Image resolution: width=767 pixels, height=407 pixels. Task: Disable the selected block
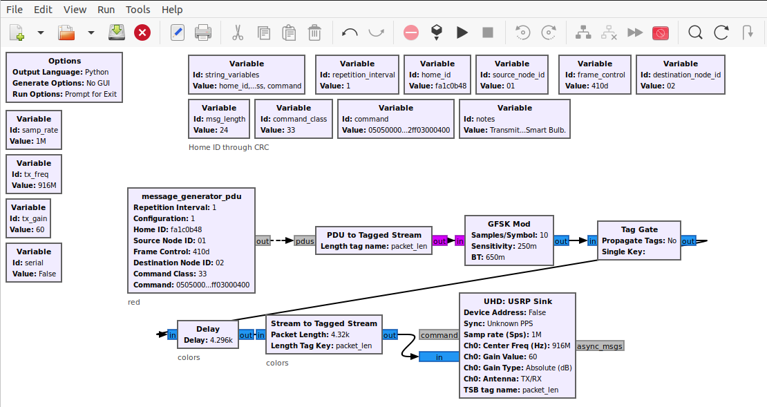(609, 32)
